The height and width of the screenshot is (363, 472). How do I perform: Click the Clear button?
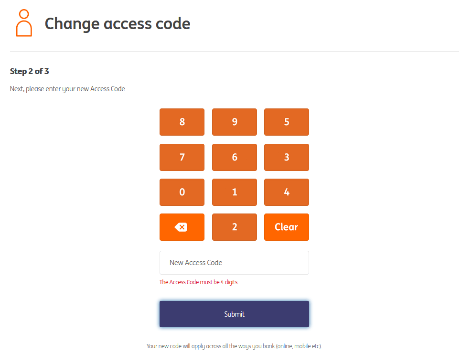(286, 227)
